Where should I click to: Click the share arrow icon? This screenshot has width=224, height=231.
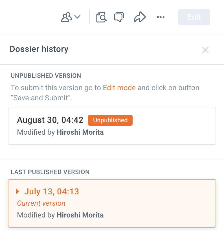tap(140, 17)
